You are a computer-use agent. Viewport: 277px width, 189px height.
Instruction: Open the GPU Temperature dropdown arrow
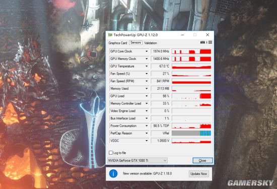click(x=147, y=66)
